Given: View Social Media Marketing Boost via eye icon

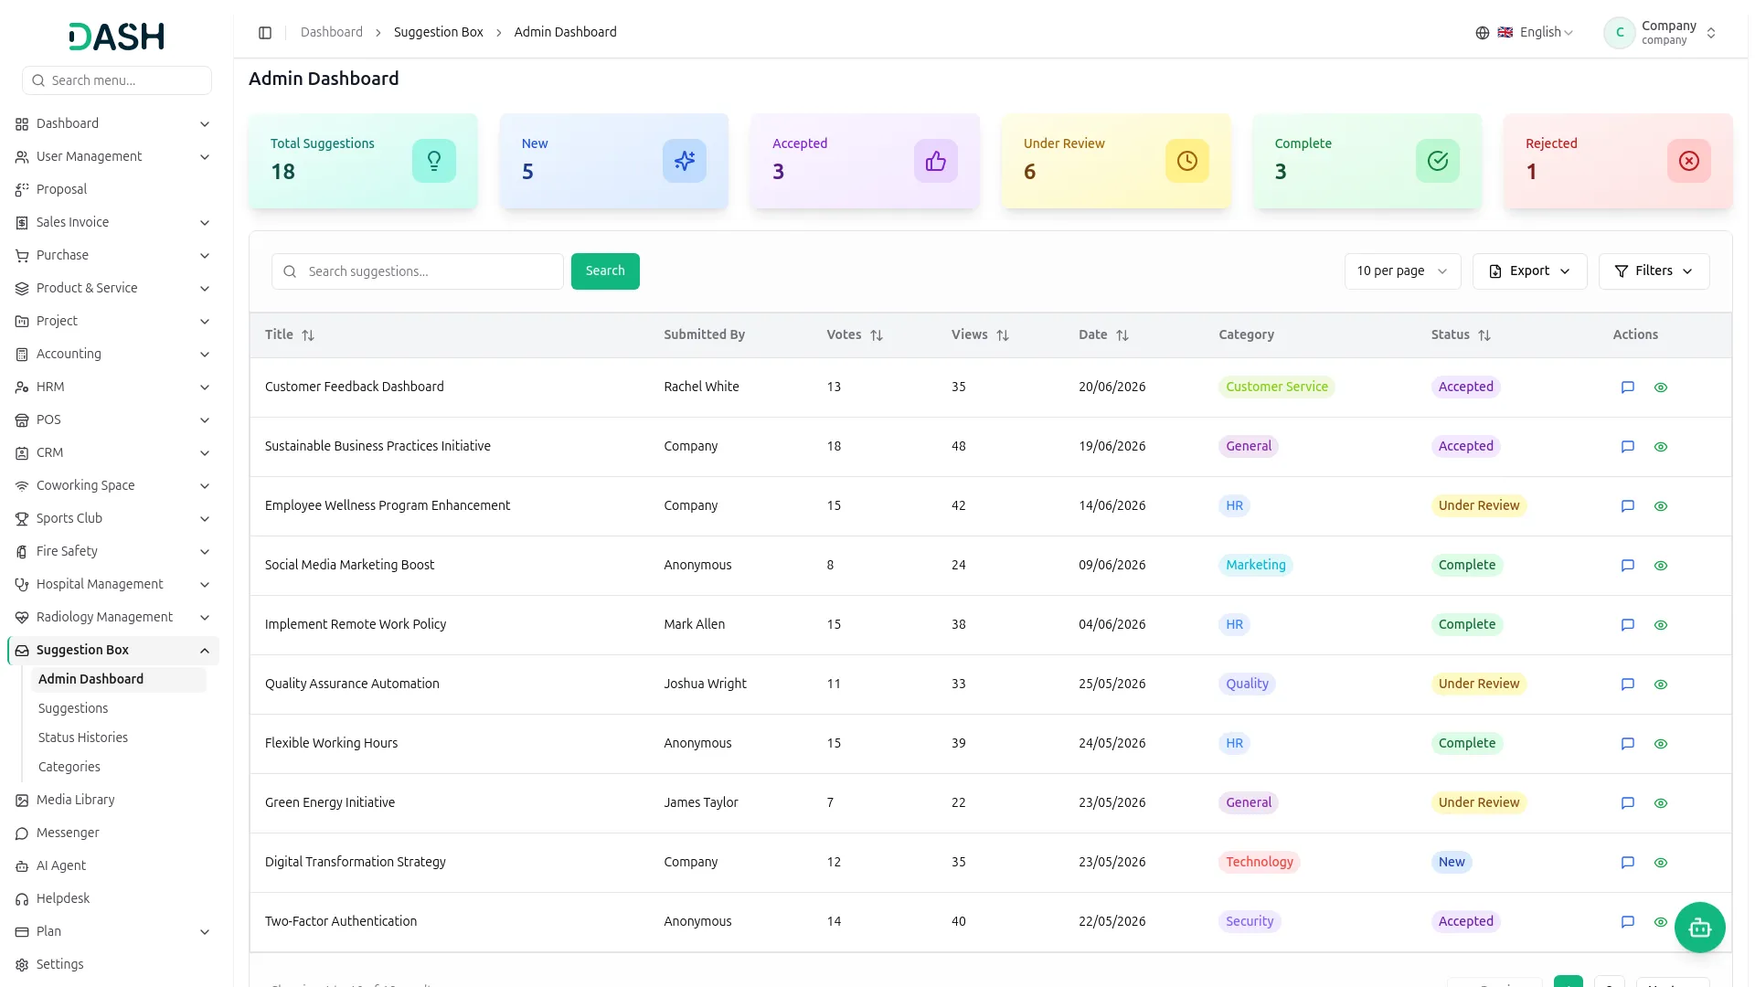Looking at the screenshot, I should [1660, 566].
